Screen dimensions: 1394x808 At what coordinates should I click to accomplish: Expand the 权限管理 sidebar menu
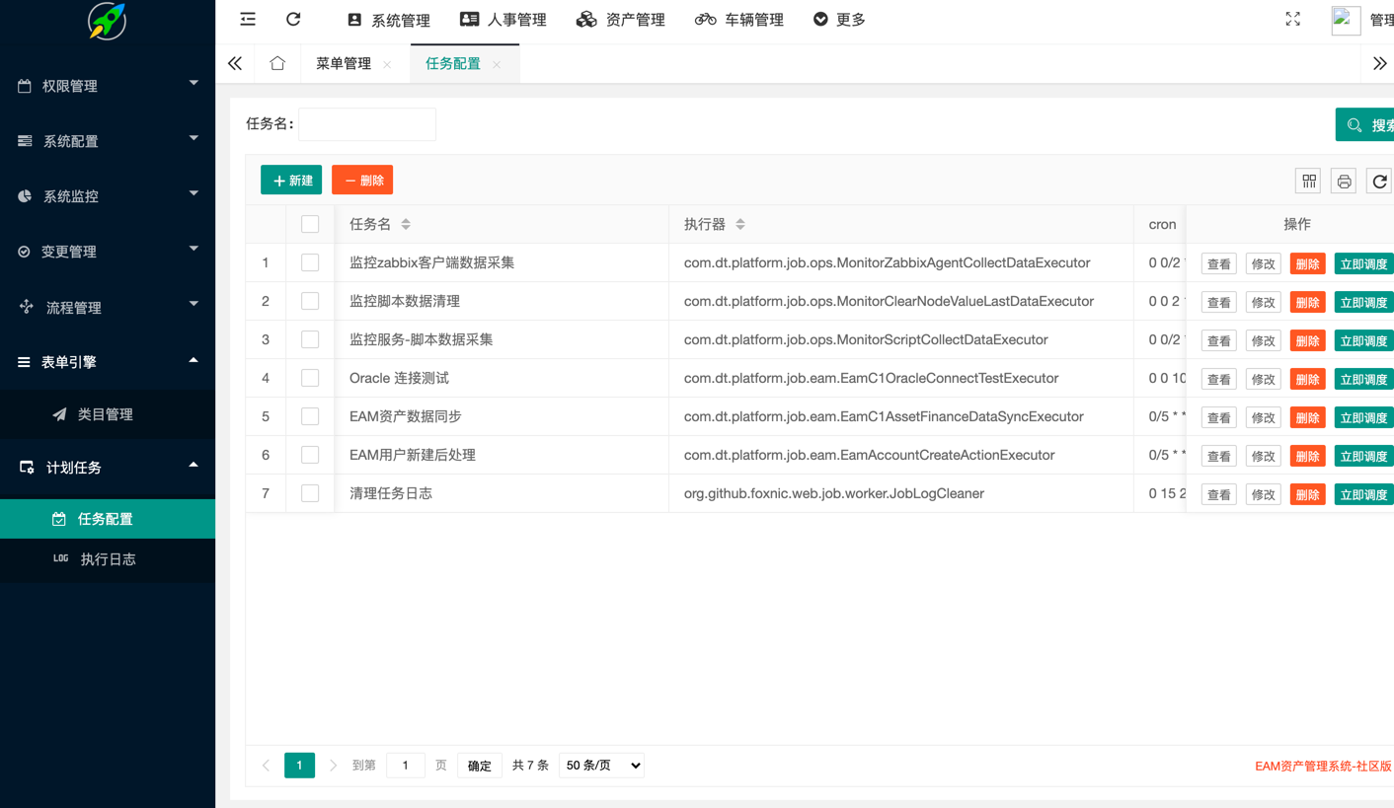pyautogui.click(x=107, y=86)
